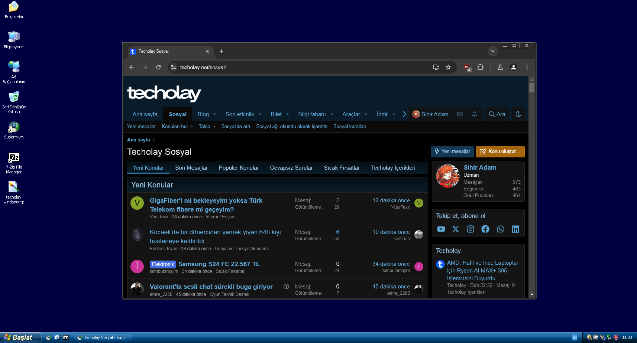Open the inbox envelope icon
637x343 pixels.
click(460, 114)
